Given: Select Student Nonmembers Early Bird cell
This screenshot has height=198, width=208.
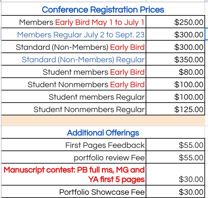Looking at the screenshot, I should (86, 85).
